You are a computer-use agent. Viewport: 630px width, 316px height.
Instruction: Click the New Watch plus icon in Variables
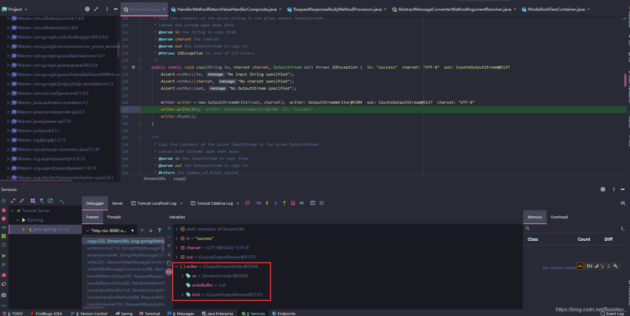(169, 229)
